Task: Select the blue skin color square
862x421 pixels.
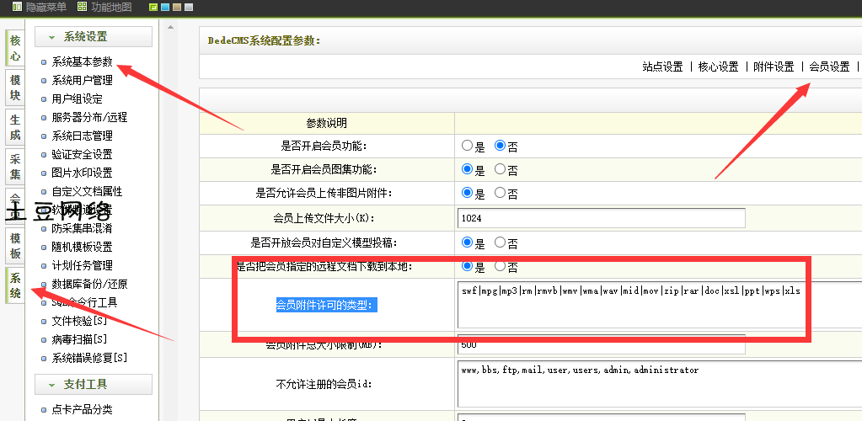Action: click(165, 8)
